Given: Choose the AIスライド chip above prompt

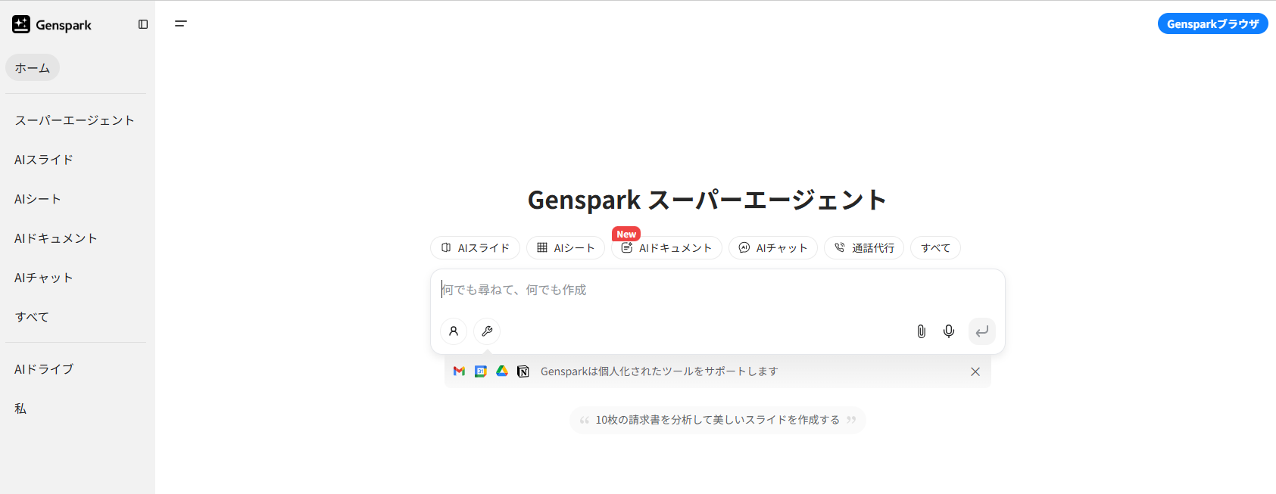Looking at the screenshot, I should [475, 248].
